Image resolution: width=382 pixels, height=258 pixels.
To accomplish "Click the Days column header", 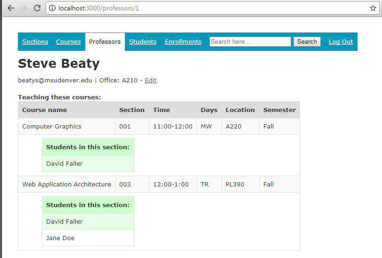I will [x=209, y=110].
